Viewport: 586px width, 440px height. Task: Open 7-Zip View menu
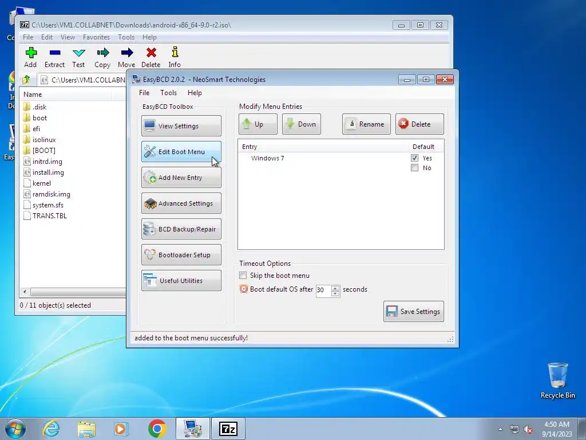(x=68, y=37)
